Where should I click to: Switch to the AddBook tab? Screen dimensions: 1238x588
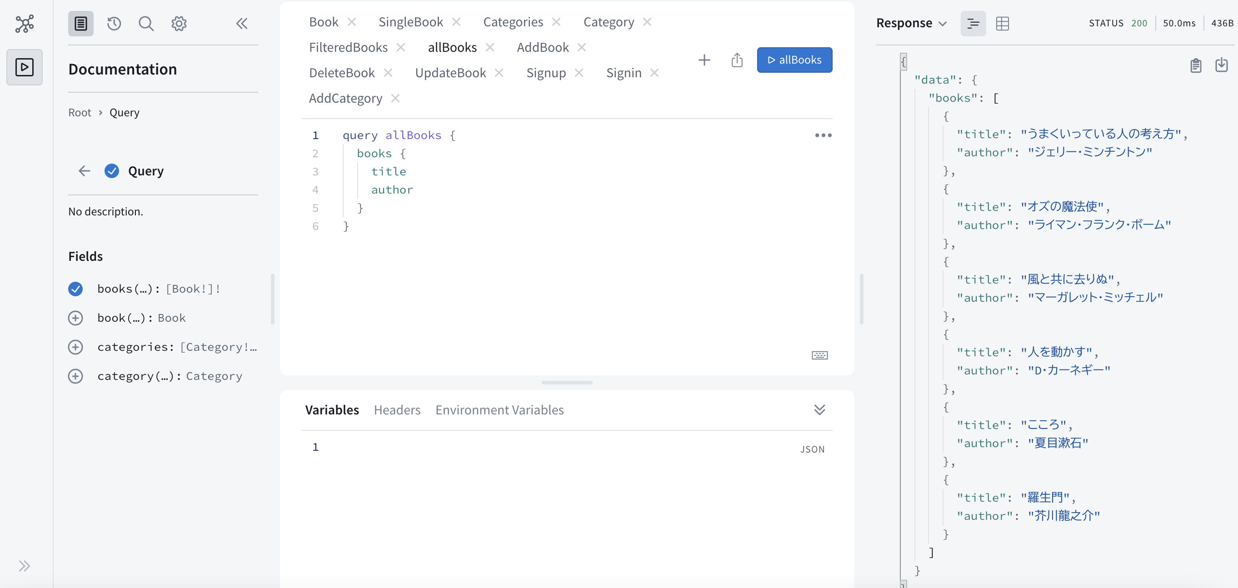[543, 47]
